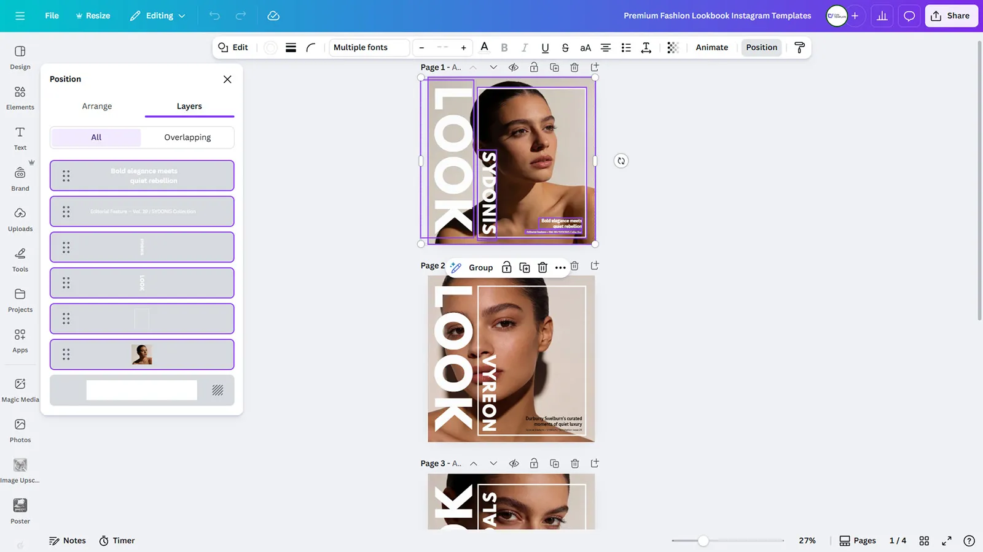Click the zoom slider handle
The height and width of the screenshot is (552, 983).
tap(703, 540)
